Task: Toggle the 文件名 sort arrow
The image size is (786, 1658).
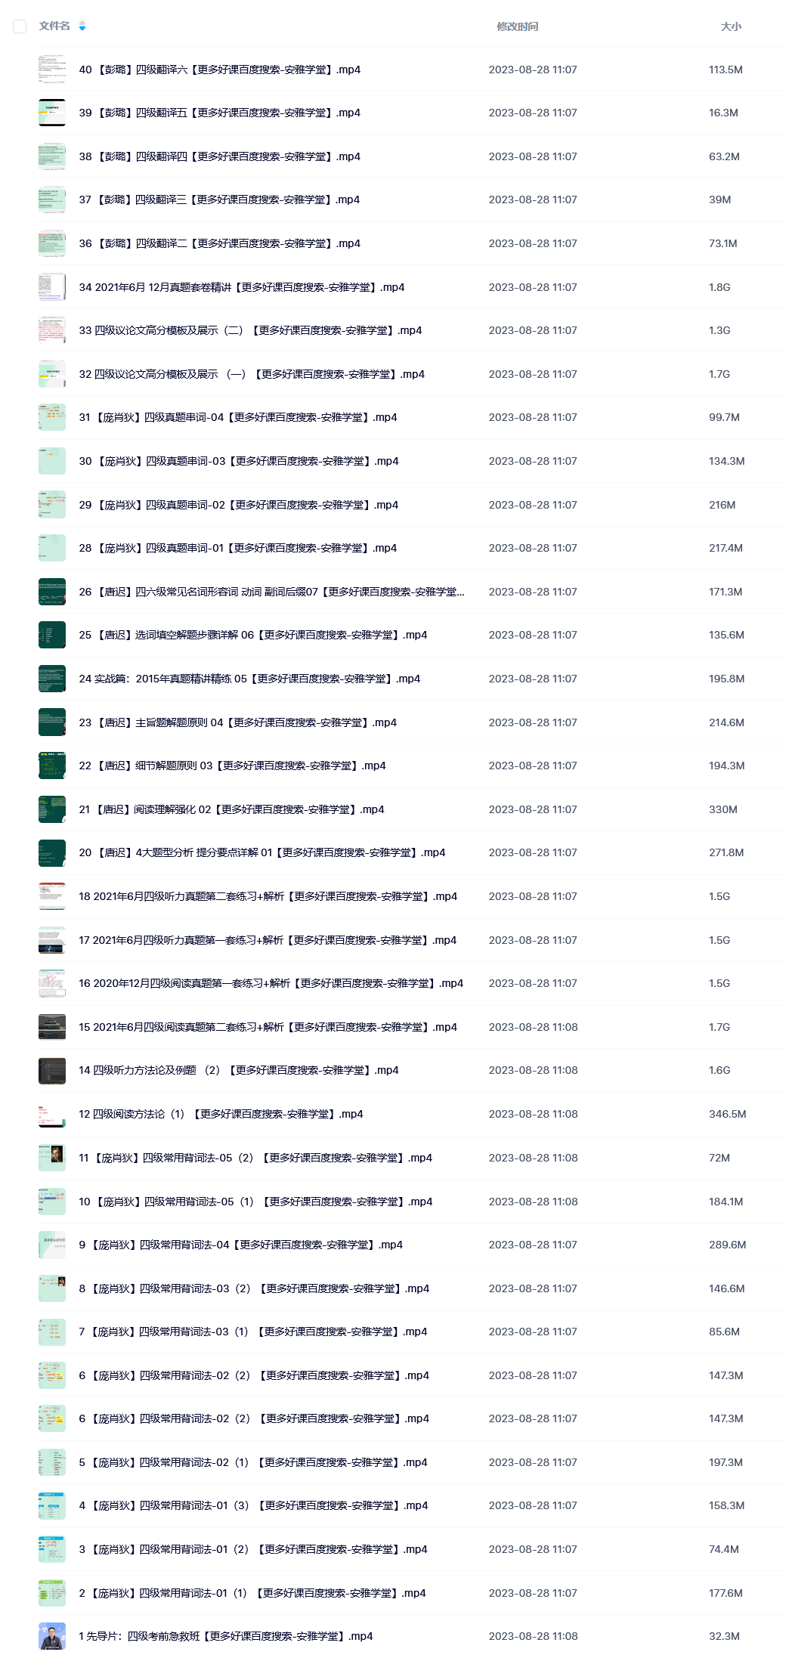Action: 82,26
